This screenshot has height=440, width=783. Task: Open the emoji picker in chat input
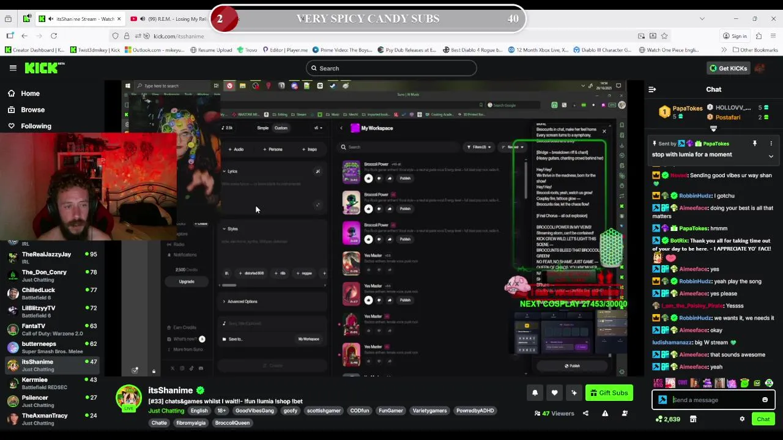click(x=765, y=400)
